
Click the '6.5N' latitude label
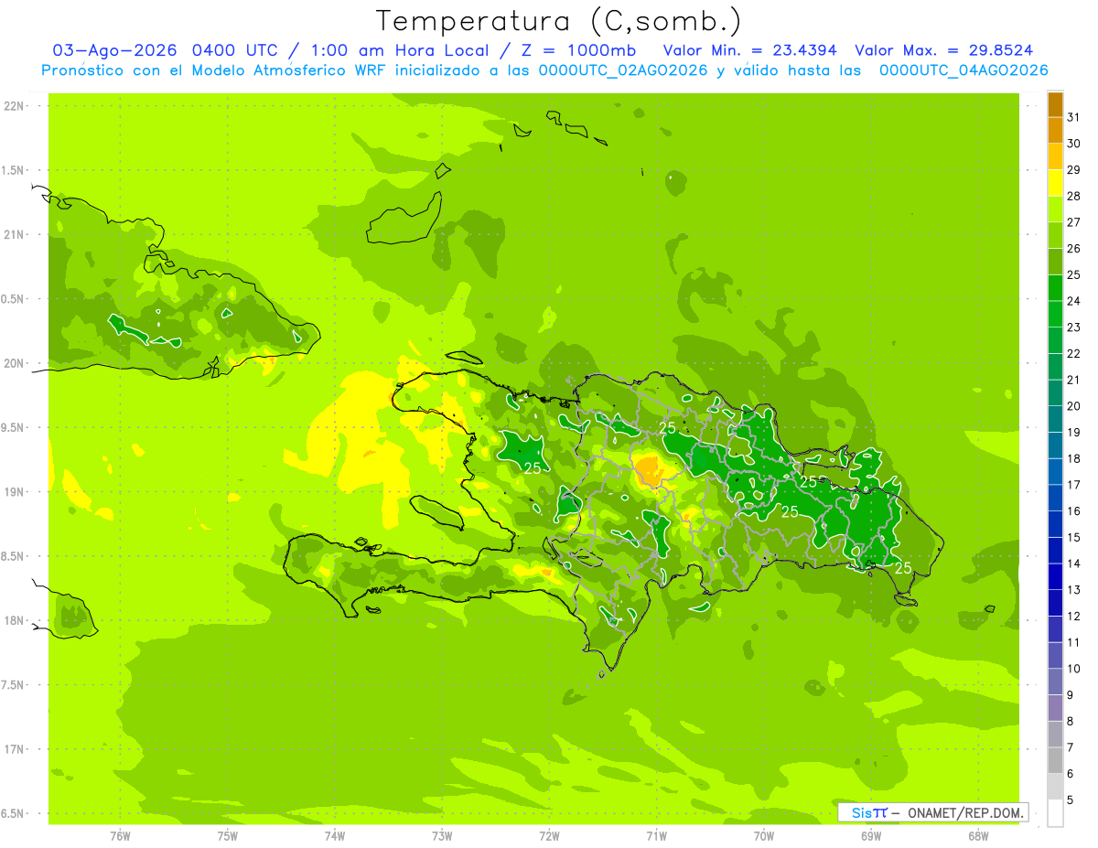click(x=14, y=814)
